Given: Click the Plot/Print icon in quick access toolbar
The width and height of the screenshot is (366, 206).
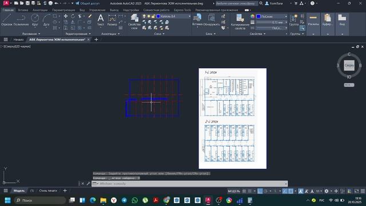Looking at the screenshot, I should pyautogui.click(x=50, y=3).
